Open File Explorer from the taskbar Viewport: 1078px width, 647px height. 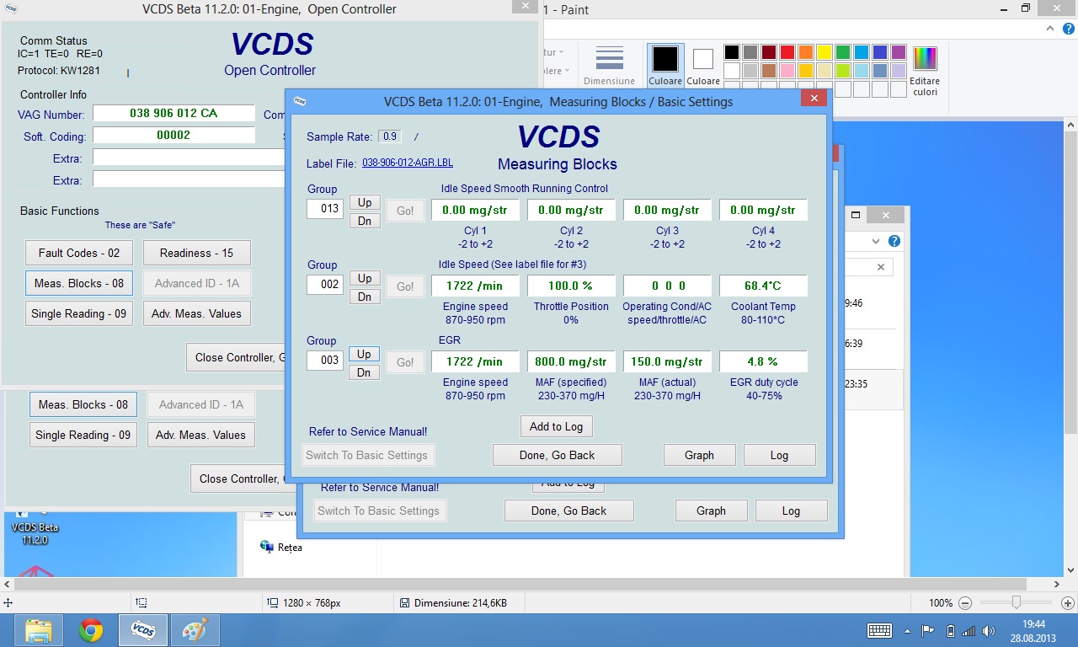point(39,630)
